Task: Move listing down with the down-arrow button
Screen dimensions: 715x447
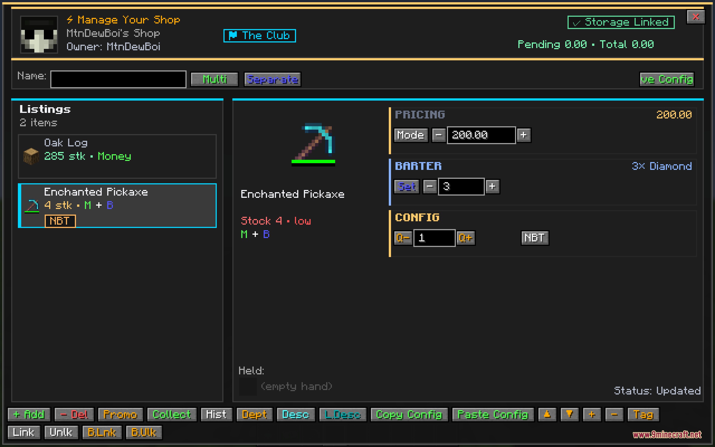Action: 570,415
